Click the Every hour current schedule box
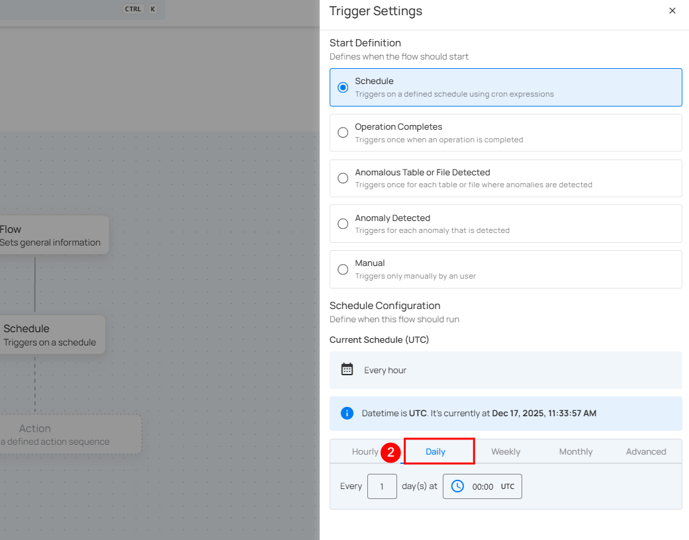The width and height of the screenshot is (689, 540). [x=506, y=370]
